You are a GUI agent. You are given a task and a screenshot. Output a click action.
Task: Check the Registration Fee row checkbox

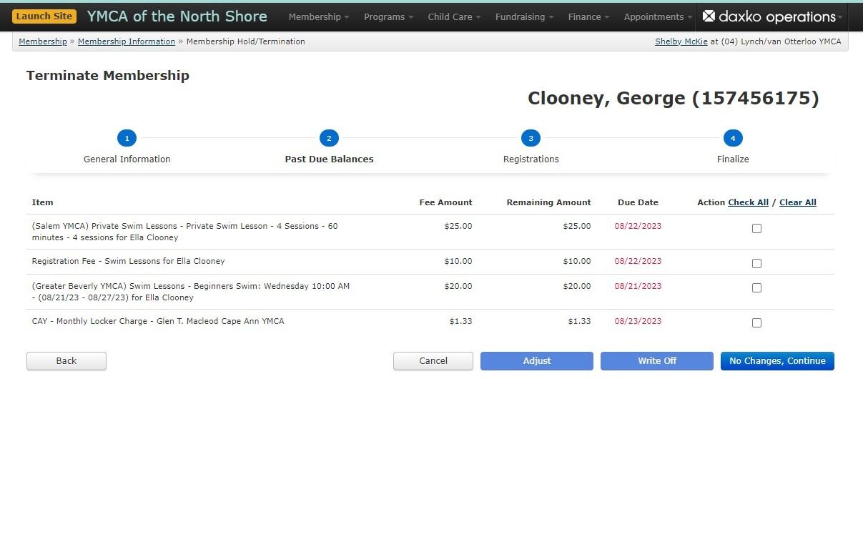[x=756, y=264]
